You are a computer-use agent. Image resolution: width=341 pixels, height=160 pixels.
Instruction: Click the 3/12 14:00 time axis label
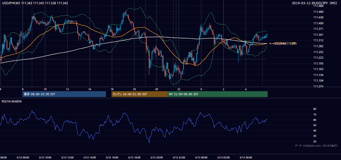pyautogui.click(x=89, y=158)
